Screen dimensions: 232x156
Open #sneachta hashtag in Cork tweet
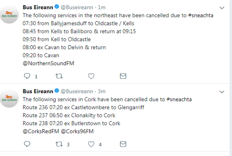[x=179, y=99]
